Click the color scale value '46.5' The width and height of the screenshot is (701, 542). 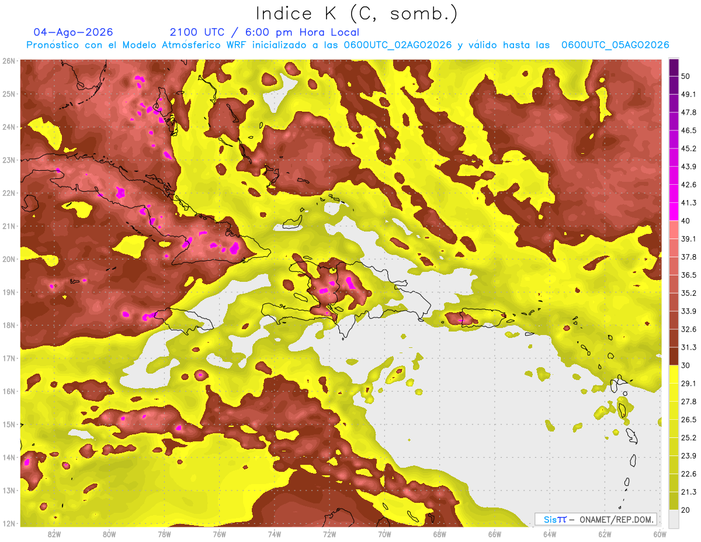click(689, 130)
